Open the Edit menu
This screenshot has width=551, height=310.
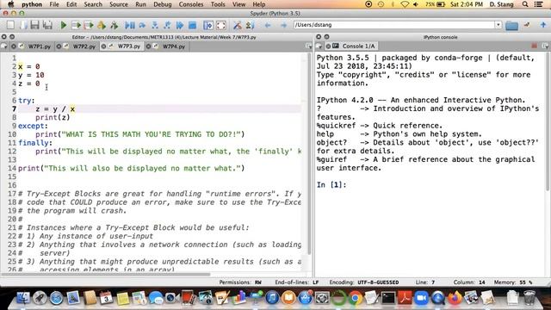click(71, 4)
